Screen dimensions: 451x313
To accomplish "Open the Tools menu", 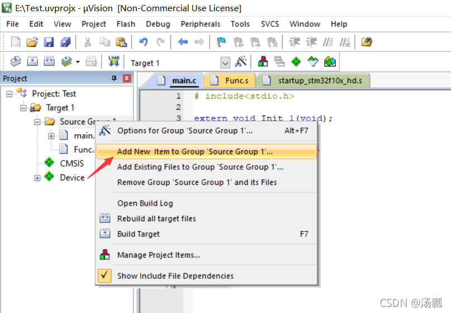I will (240, 24).
